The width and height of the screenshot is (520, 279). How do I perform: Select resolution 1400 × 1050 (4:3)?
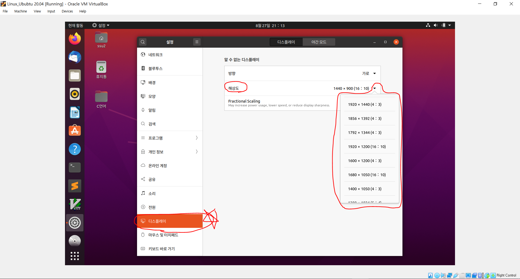click(x=369, y=189)
